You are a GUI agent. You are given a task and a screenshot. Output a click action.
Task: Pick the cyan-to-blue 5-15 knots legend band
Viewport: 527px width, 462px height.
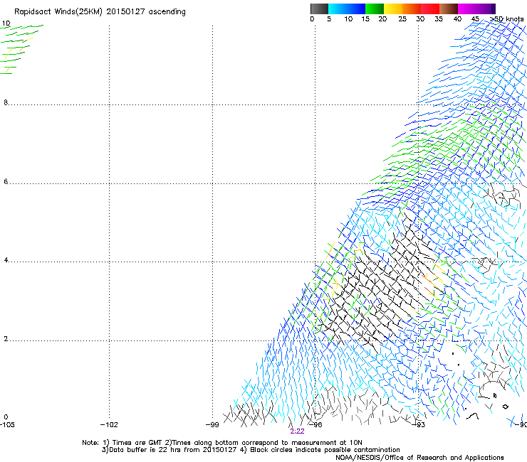click(x=347, y=9)
